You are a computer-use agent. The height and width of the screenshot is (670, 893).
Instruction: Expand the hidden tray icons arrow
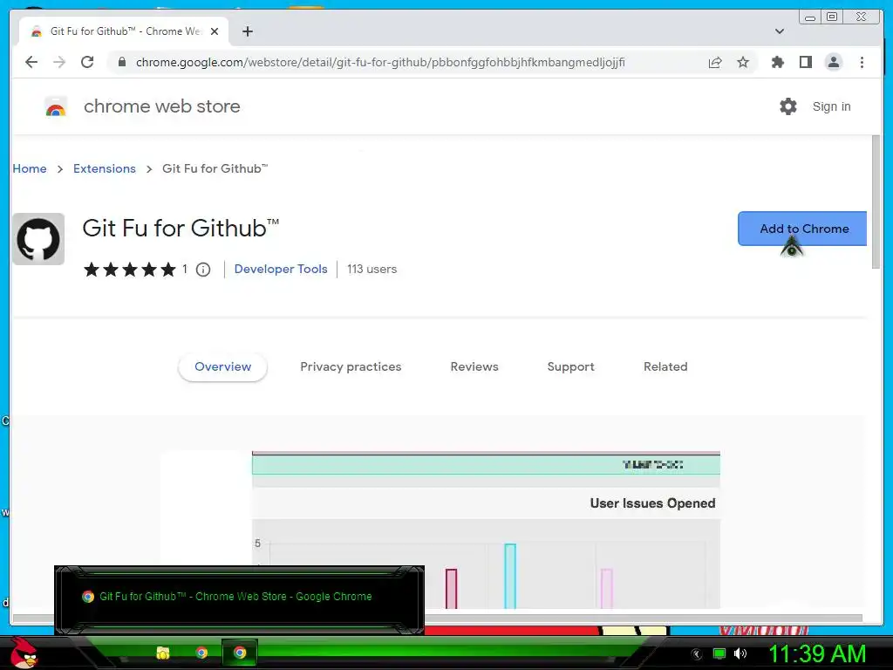tap(697, 654)
